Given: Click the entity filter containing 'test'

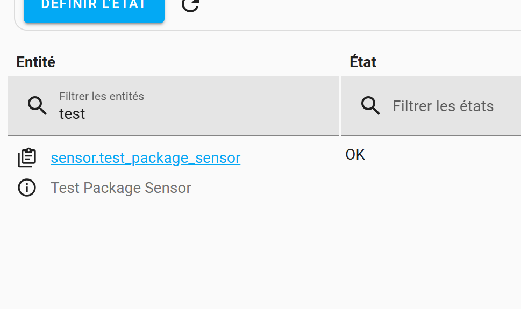Looking at the screenshot, I should 173,106.
